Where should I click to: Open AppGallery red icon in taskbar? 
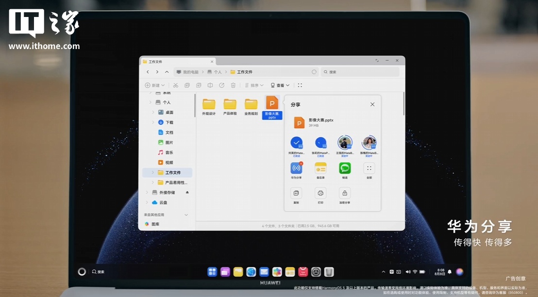(x=303, y=272)
